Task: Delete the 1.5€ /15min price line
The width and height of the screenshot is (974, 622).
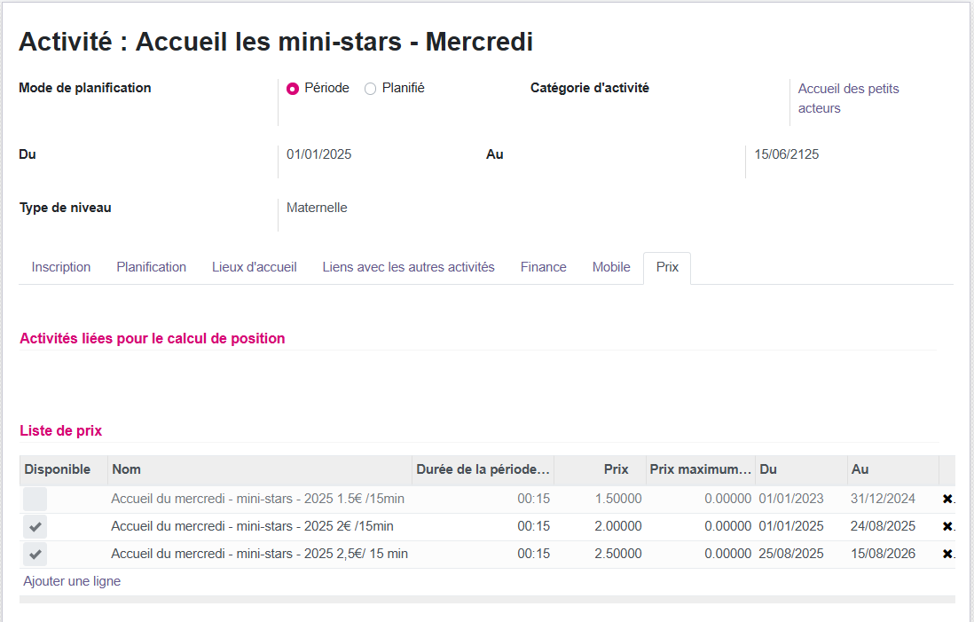Action: point(947,499)
